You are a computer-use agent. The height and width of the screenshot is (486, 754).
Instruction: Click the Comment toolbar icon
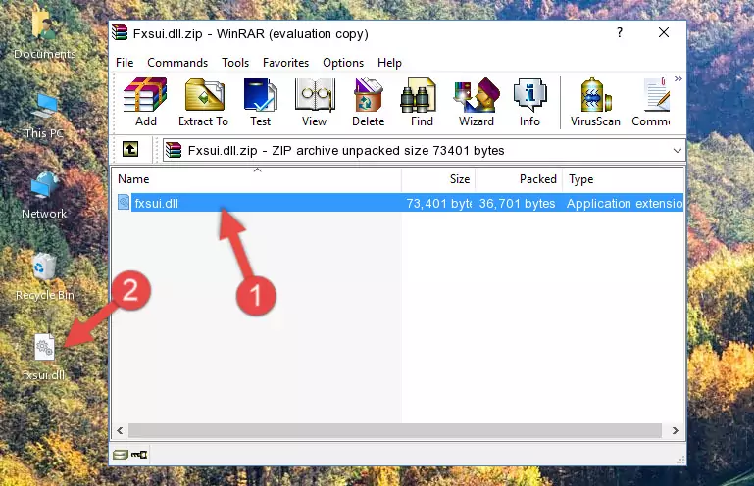tap(651, 102)
